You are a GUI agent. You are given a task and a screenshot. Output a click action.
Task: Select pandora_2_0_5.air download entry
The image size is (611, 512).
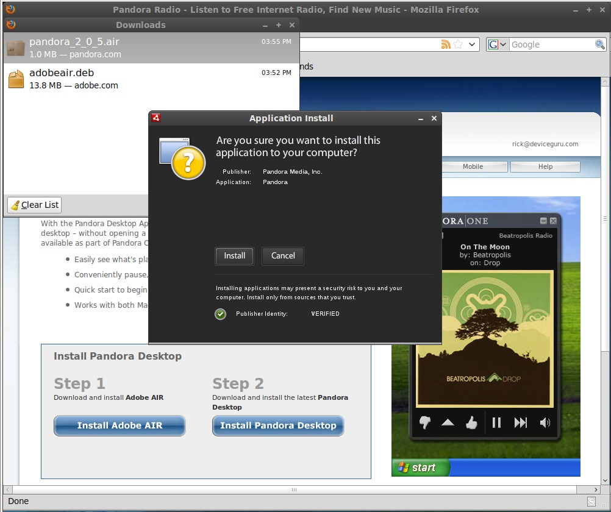coord(151,48)
